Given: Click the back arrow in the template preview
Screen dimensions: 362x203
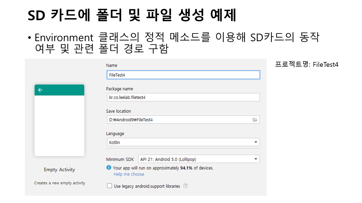Looking at the screenshot, I should pos(40,90).
